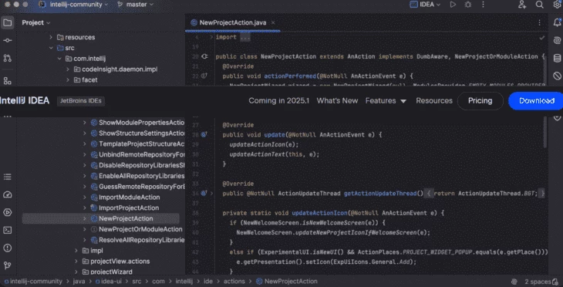Click the 2 spaces indent indicator
Image resolution: width=563 pixels, height=287 pixels.
(538, 282)
